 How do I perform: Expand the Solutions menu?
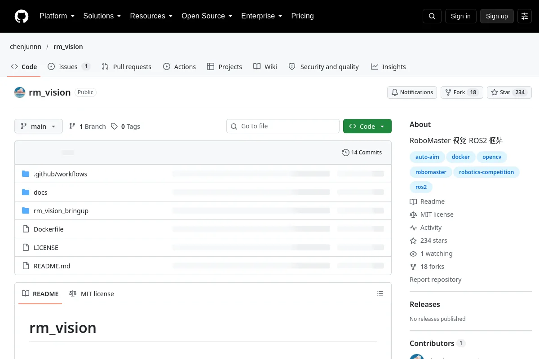click(102, 16)
